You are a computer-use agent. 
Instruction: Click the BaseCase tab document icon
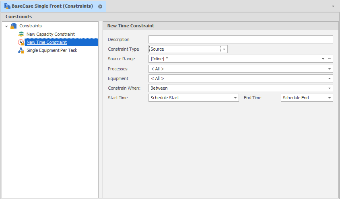[7, 6]
